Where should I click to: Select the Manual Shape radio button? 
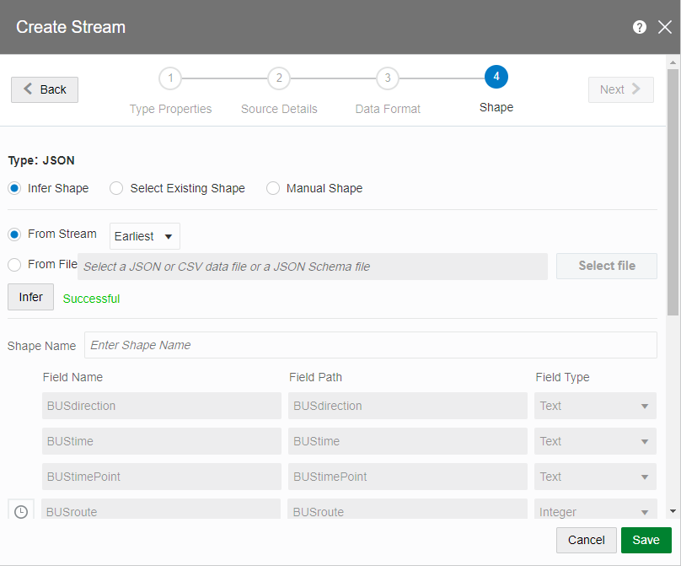point(273,188)
